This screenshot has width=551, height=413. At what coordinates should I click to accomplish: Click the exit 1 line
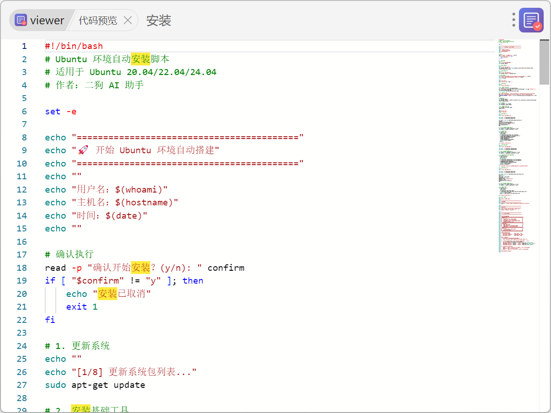coord(82,307)
